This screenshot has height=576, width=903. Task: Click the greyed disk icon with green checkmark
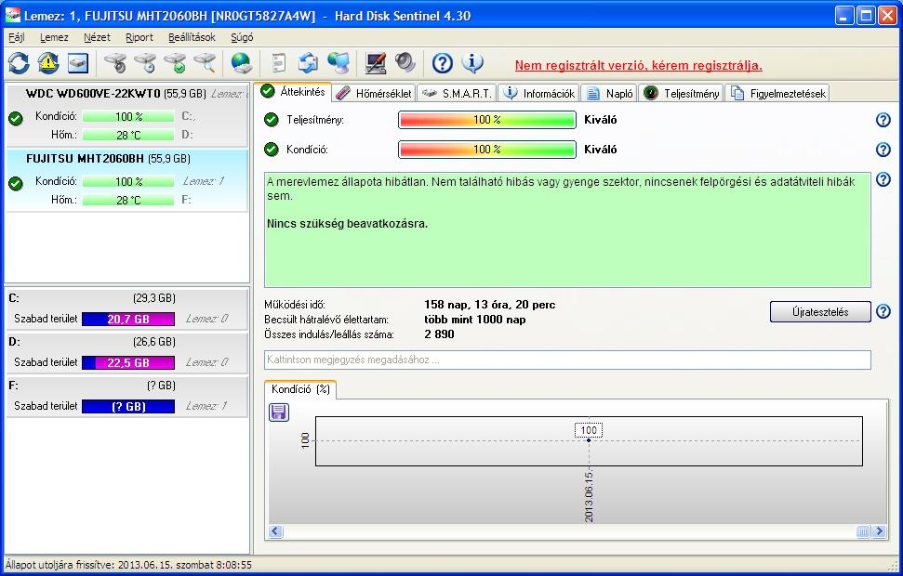[175, 63]
